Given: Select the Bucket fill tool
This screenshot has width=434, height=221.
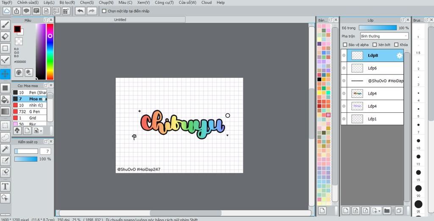Looking at the screenshot, I should (5, 100).
